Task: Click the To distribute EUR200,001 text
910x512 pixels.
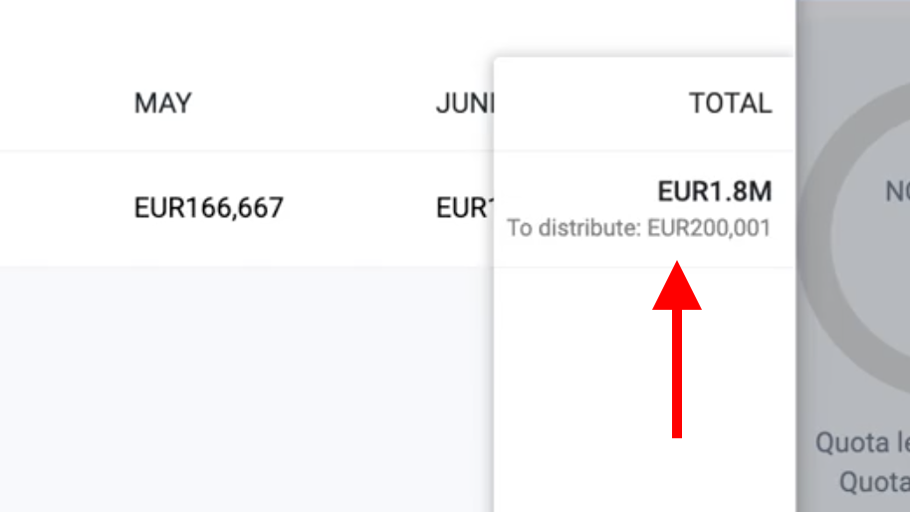Action: (x=639, y=228)
